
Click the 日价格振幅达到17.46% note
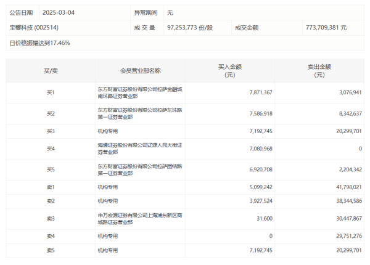coord(39,43)
